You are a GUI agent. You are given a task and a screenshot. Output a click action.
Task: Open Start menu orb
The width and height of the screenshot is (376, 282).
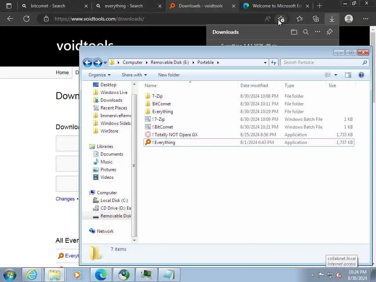[10, 275]
